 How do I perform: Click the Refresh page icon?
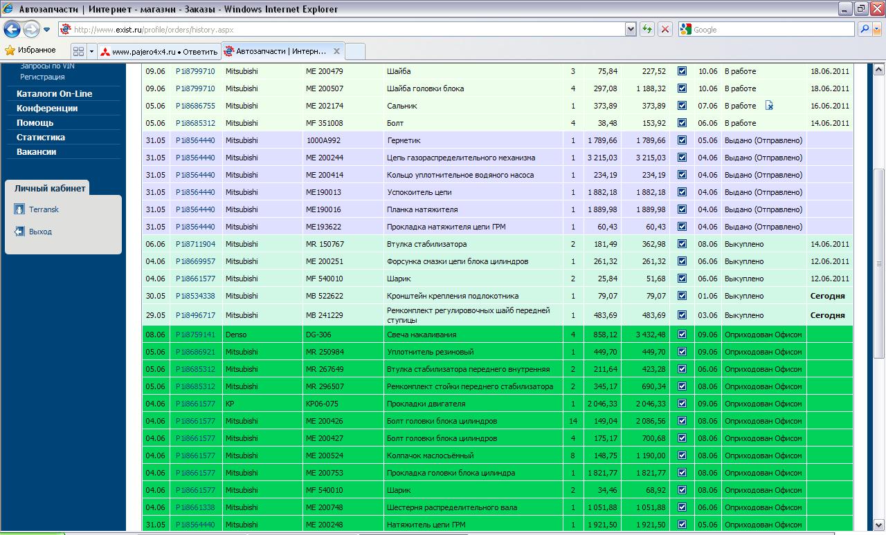tap(647, 29)
